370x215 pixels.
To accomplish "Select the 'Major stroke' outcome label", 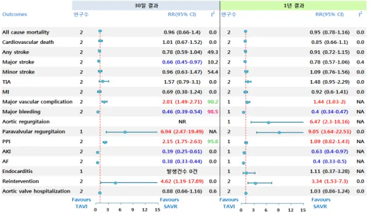I will point(18,62).
